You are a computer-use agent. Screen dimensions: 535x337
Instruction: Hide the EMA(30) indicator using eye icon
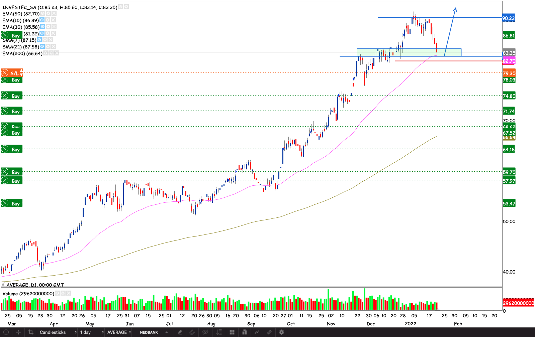(x=43, y=27)
